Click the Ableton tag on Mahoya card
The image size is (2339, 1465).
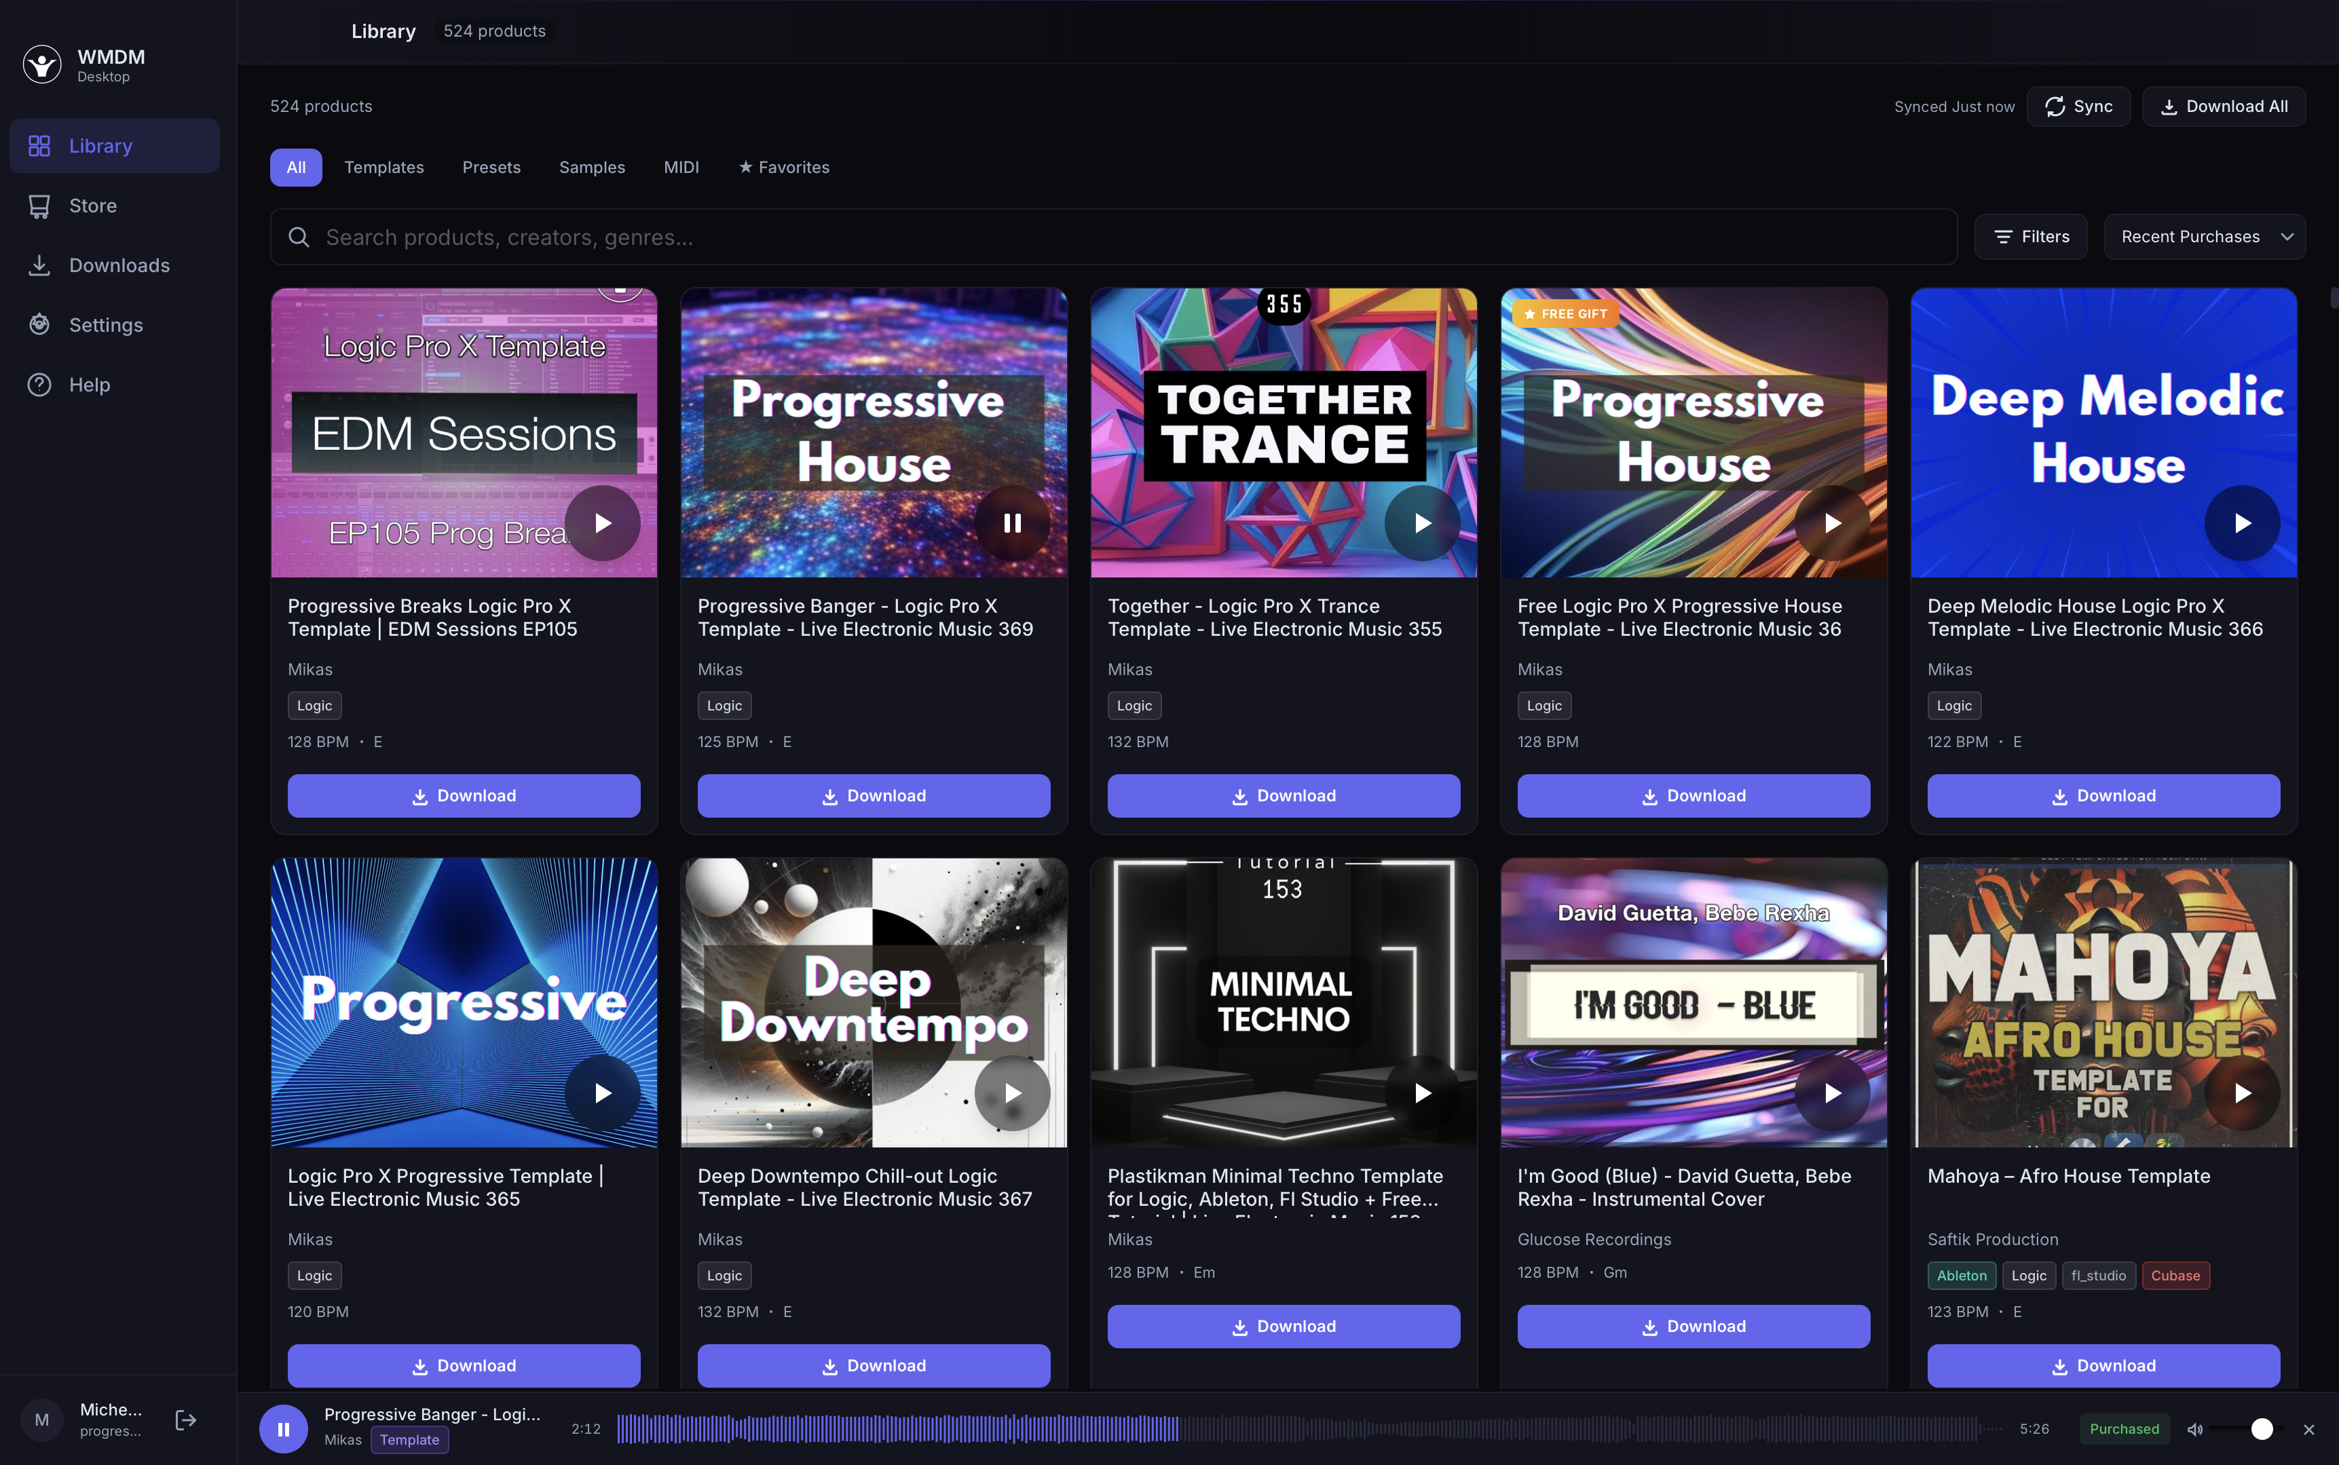pos(1961,1276)
